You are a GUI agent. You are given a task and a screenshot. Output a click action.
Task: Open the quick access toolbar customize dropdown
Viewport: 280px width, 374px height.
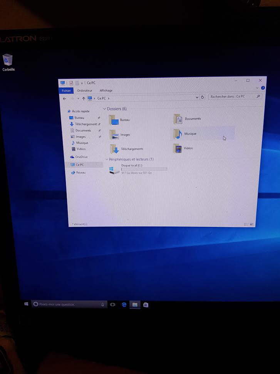(x=82, y=83)
